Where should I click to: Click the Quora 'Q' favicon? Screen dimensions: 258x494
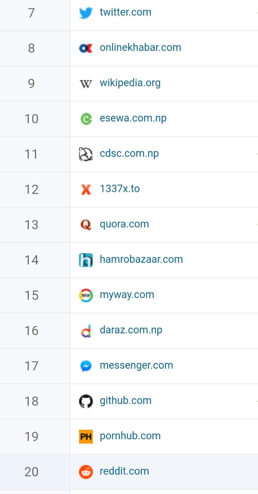86,224
